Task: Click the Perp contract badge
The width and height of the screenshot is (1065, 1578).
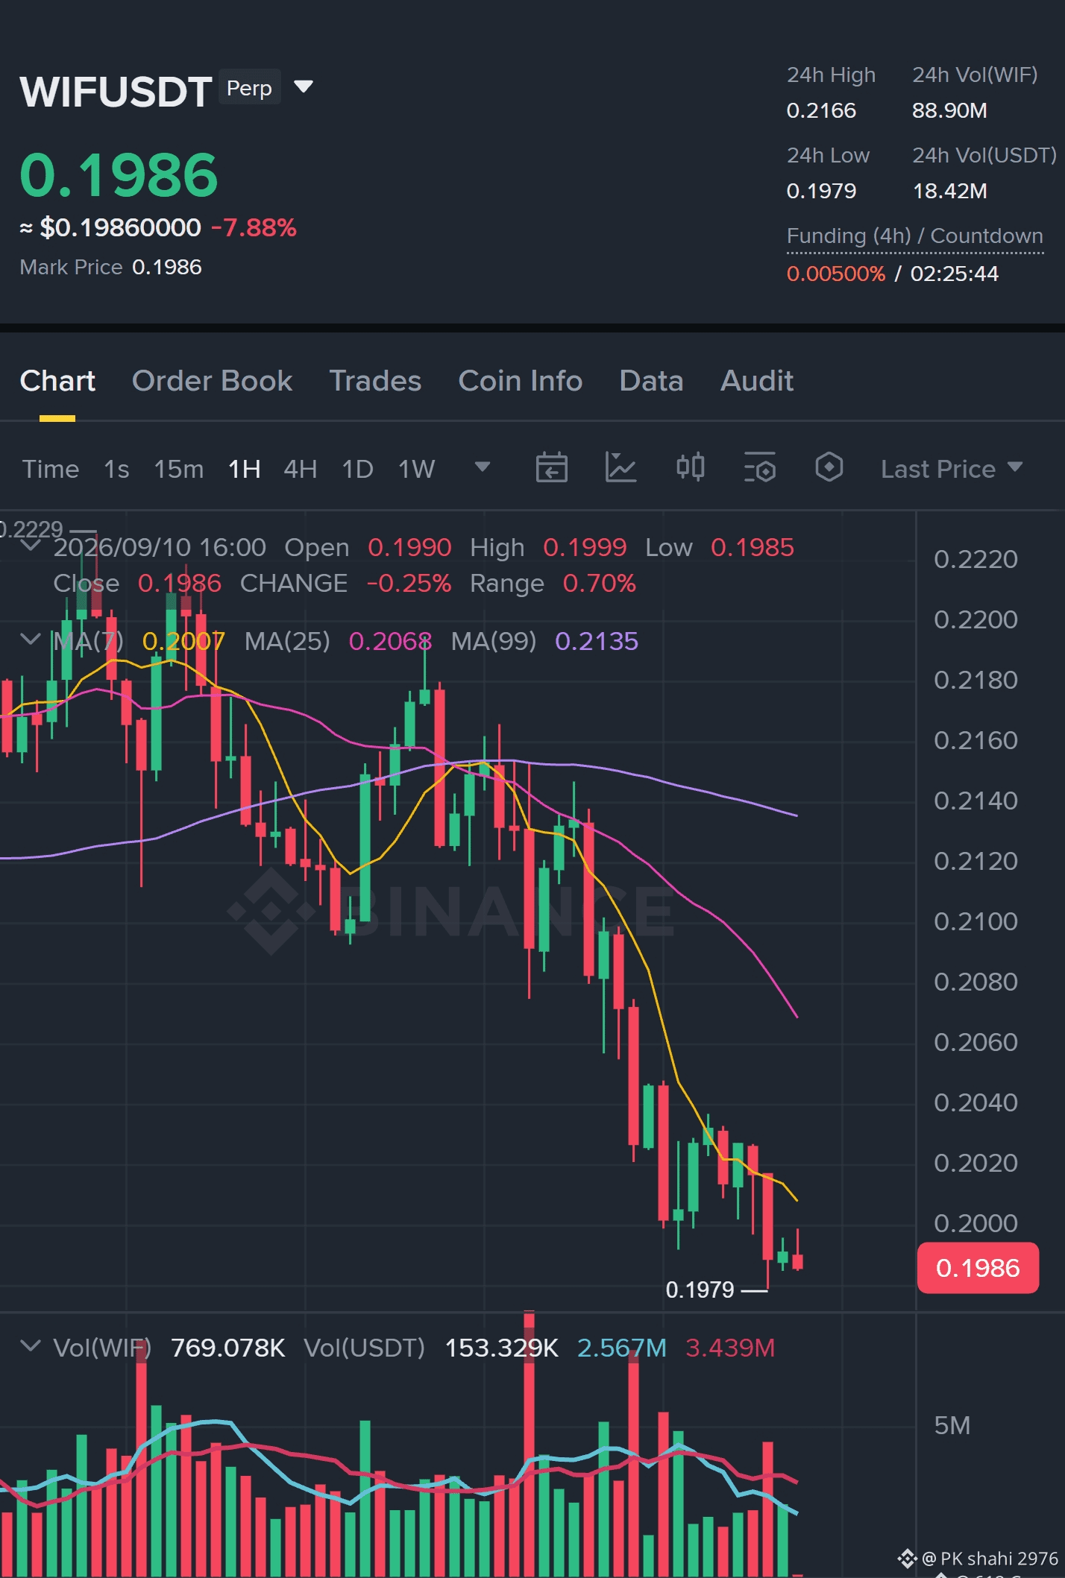Action: (x=249, y=87)
